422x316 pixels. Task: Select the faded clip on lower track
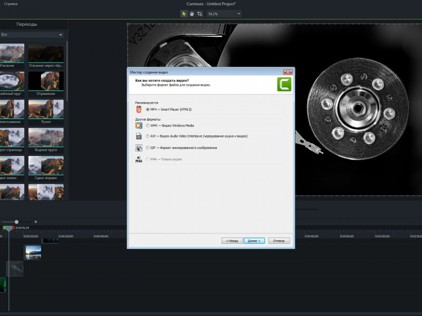point(15,269)
